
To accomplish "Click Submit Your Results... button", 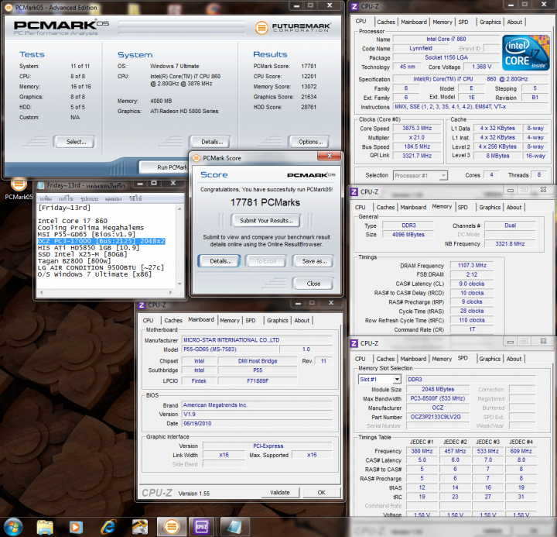I will (265, 221).
